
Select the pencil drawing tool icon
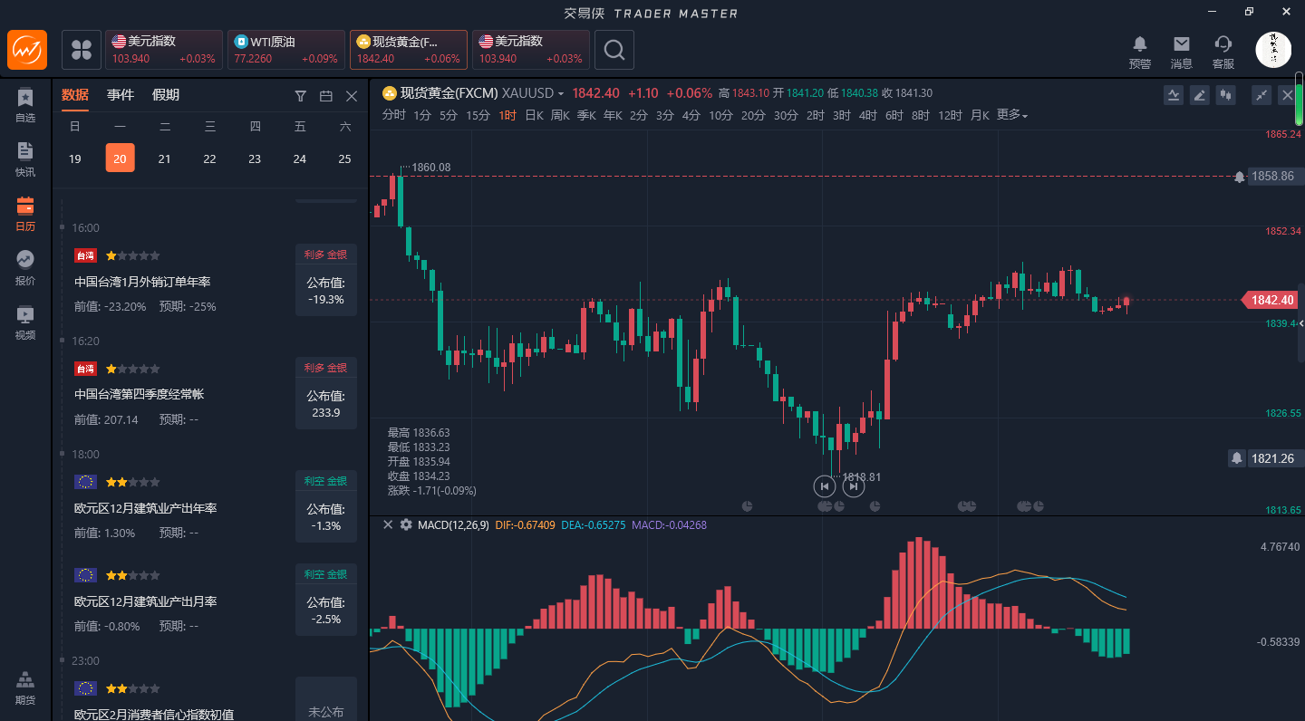(1200, 94)
